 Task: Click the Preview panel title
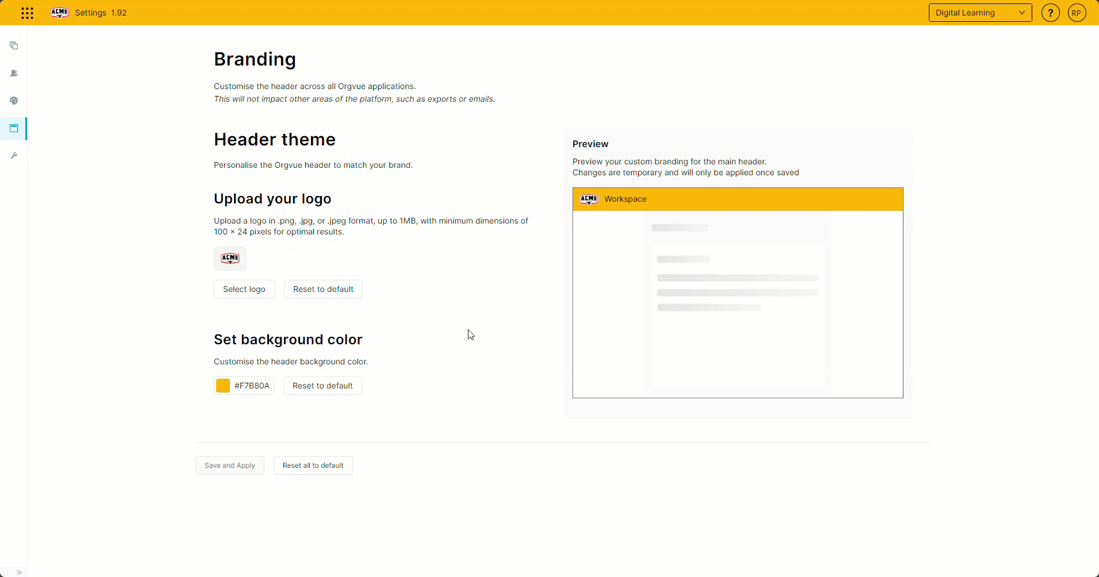(x=590, y=144)
